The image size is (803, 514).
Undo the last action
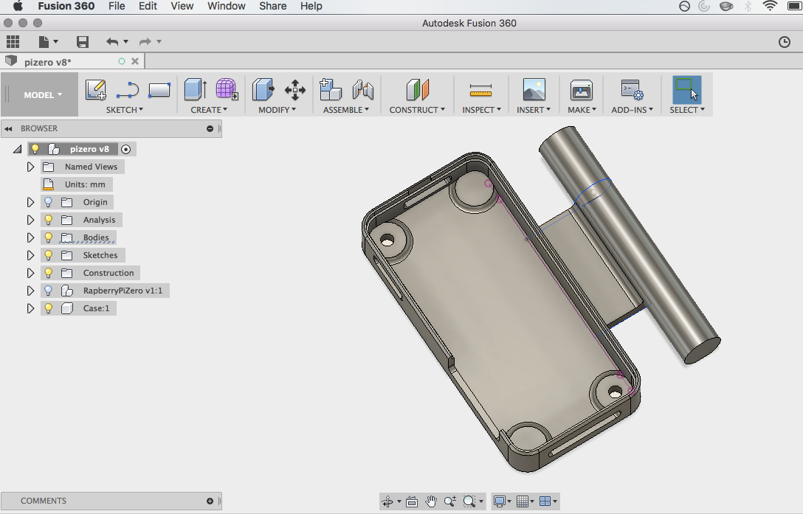pos(112,41)
